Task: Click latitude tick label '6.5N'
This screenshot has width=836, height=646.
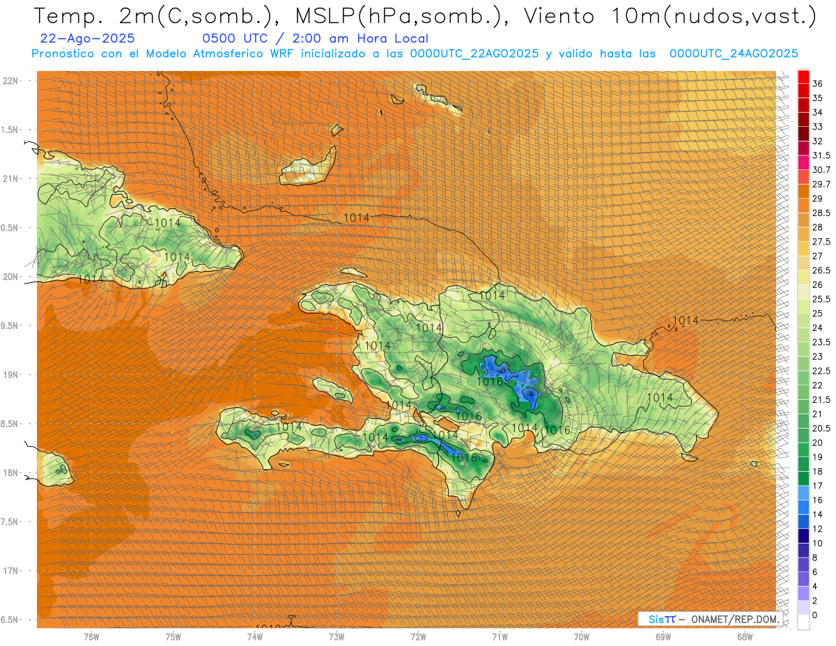Action: click(x=9, y=620)
